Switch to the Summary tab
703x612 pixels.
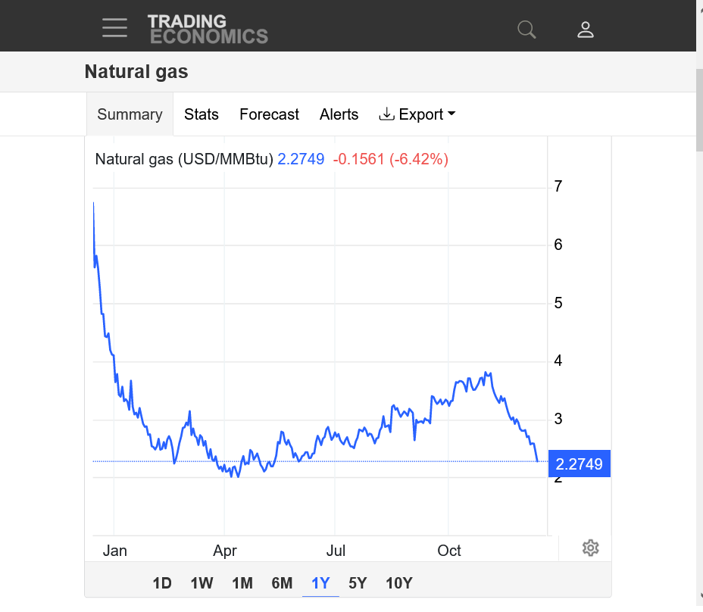(x=130, y=114)
